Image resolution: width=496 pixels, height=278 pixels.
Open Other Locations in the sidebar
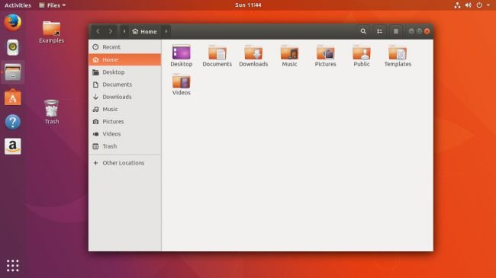tap(125, 163)
